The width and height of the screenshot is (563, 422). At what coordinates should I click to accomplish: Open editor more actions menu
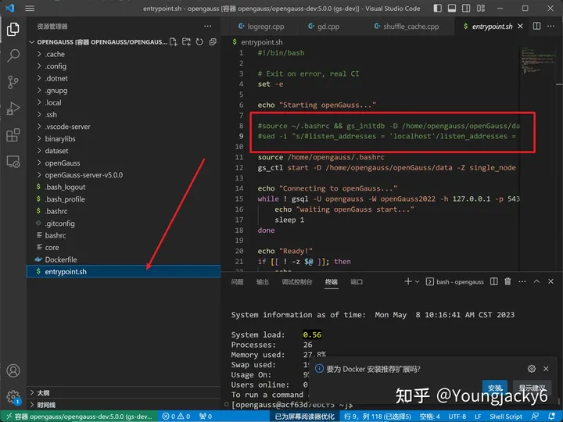(550, 27)
